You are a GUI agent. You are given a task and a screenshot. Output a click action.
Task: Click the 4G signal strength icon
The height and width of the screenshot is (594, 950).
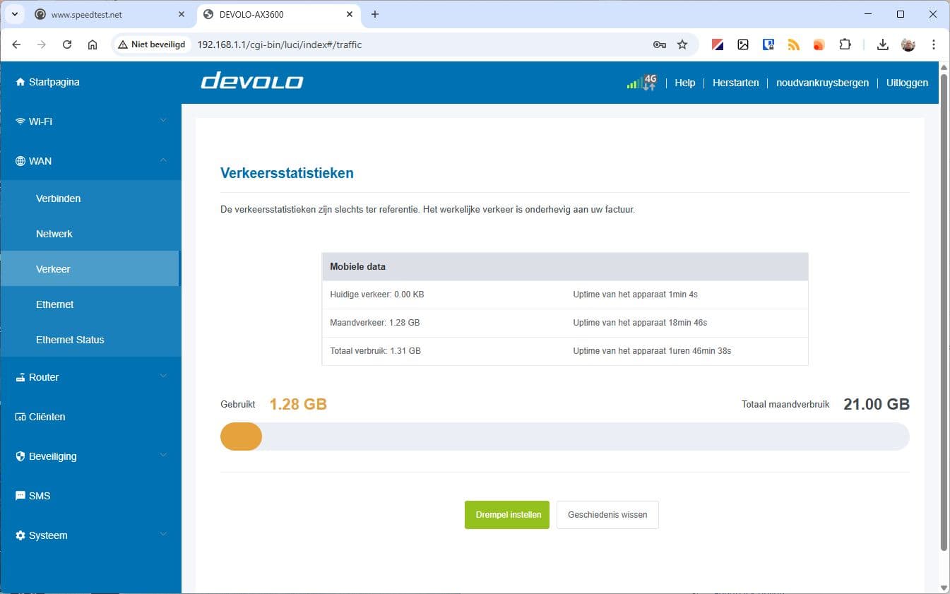641,82
